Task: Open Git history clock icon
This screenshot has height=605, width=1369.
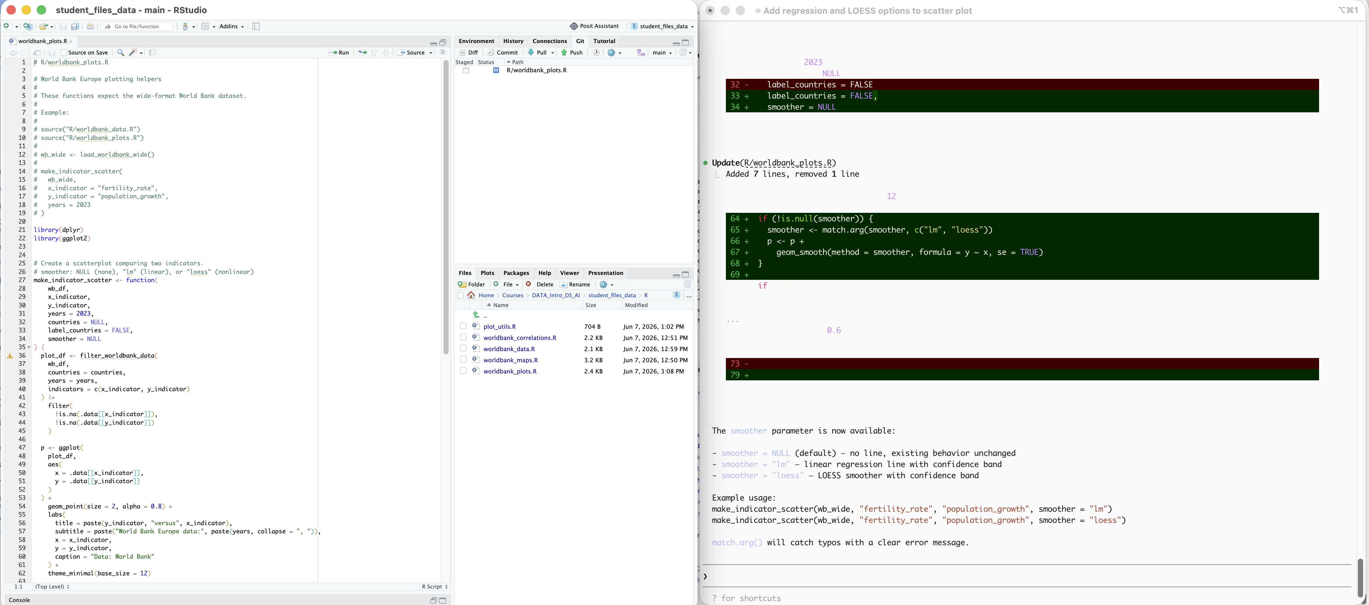Action: pyautogui.click(x=596, y=52)
